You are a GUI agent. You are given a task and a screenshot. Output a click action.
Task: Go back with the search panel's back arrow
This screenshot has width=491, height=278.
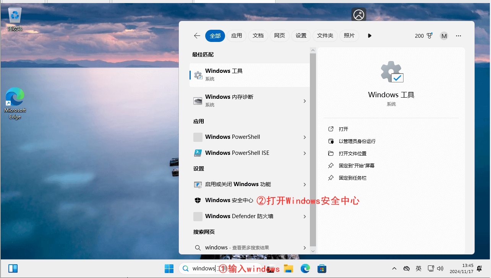coord(197,36)
